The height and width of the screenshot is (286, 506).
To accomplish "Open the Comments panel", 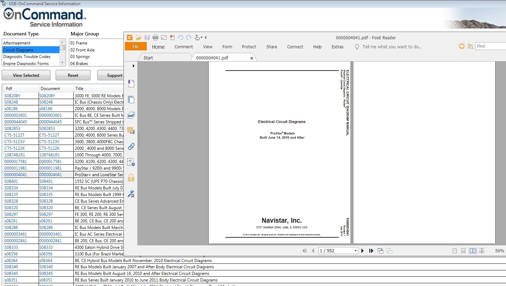I will tap(131, 131).
